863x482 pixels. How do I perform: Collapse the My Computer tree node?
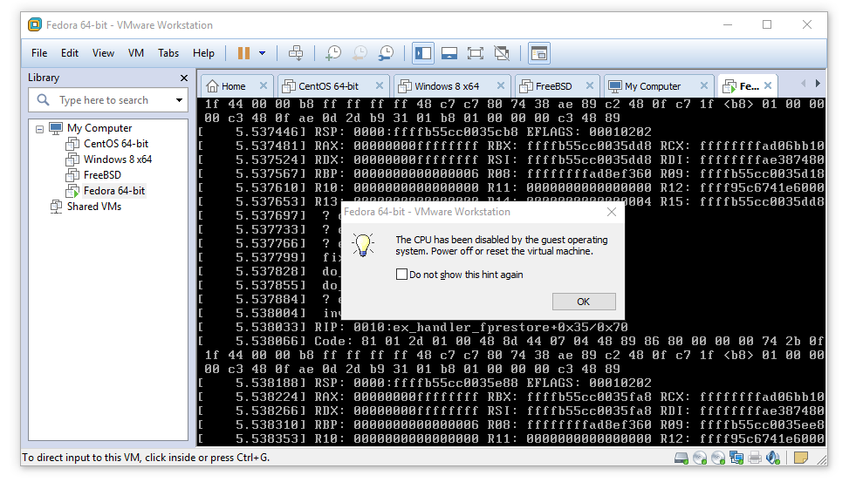click(x=39, y=129)
